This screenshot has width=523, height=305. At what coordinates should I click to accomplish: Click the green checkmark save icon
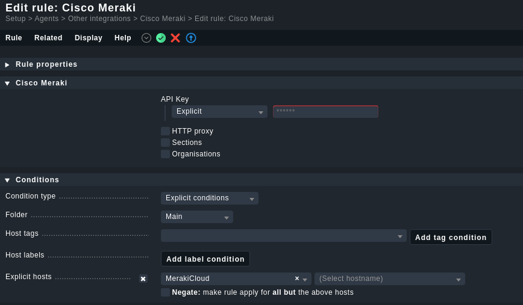coord(161,38)
